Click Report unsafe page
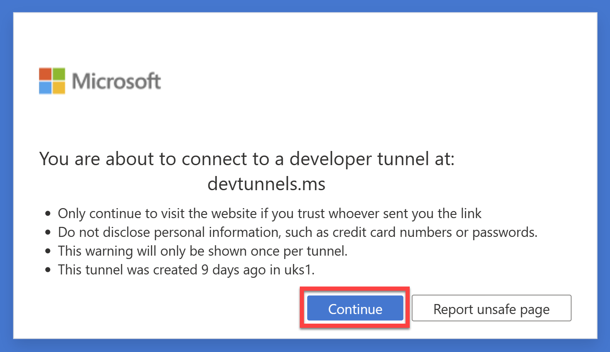Image resolution: width=610 pixels, height=352 pixels. (491, 309)
